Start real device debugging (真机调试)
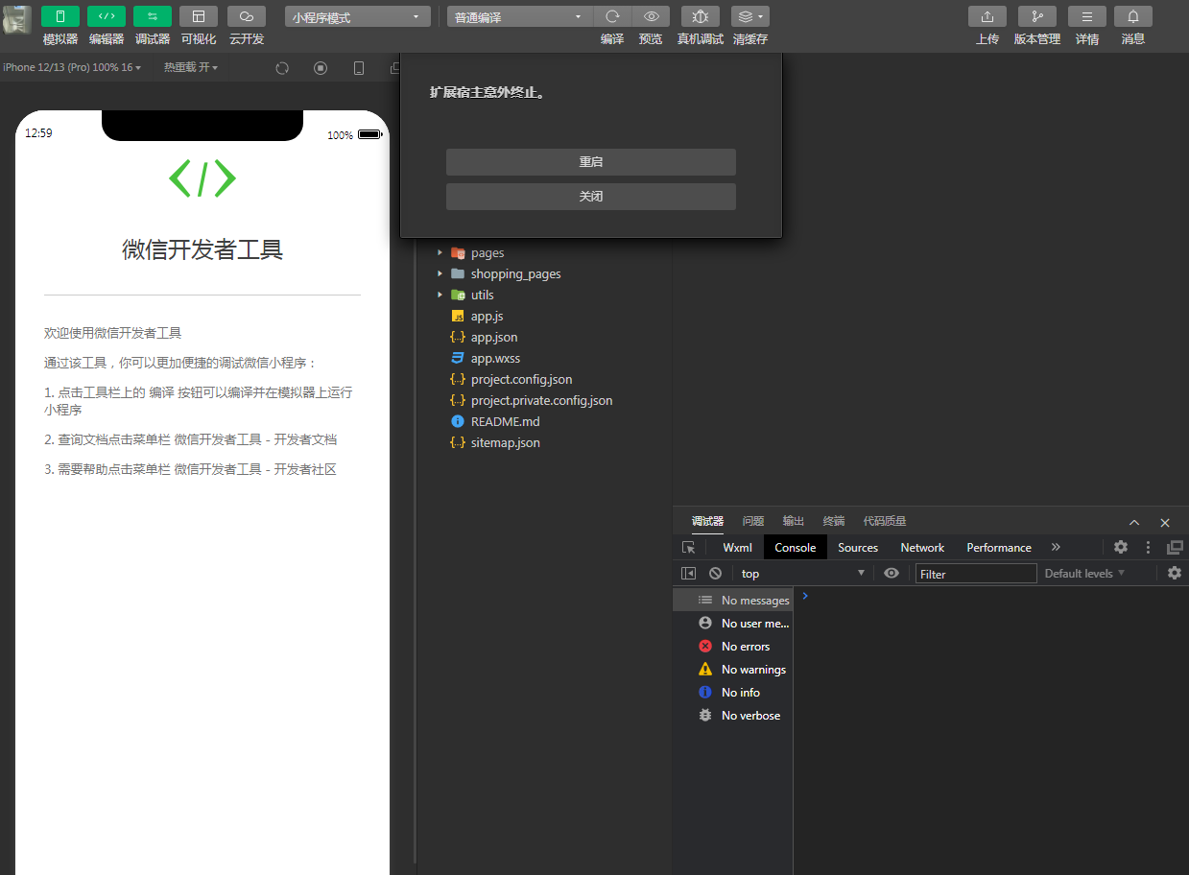 (701, 16)
